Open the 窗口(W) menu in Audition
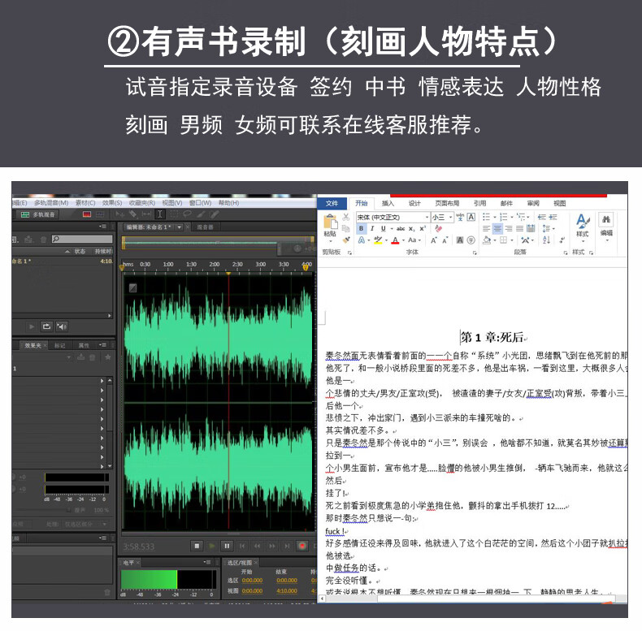 [200, 202]
